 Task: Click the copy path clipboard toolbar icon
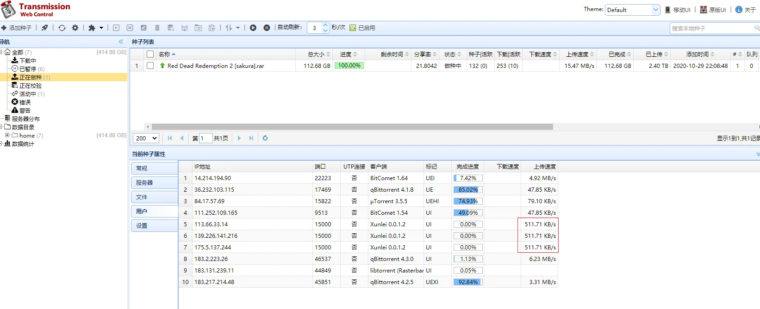point(212,28)
